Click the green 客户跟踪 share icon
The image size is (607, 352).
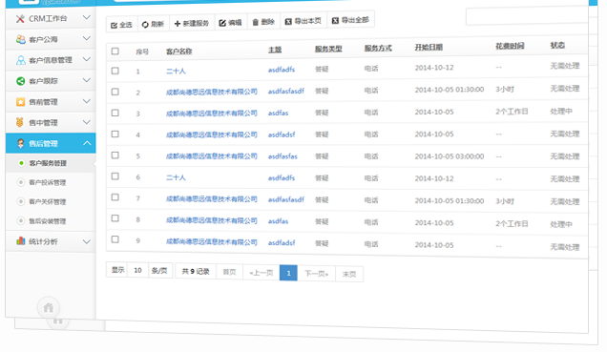click(x=20, y=81)
